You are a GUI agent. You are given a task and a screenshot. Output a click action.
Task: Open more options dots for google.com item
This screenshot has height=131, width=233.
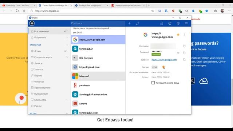tap(184, 35)
